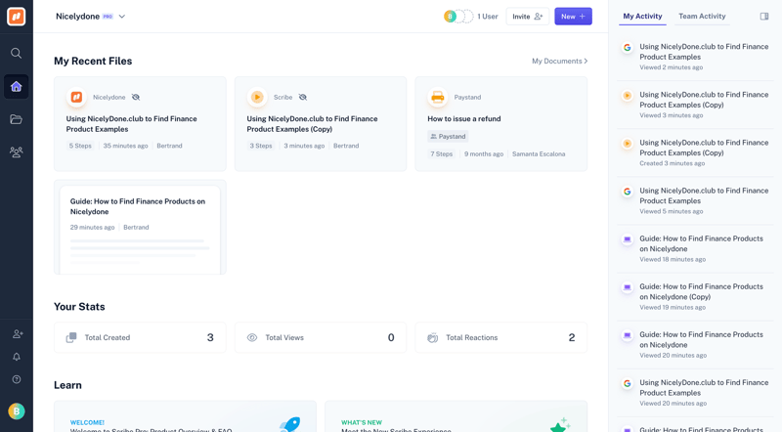Click the '35 minutes ago' timestamp on the first card
Screen dimensions: 782x432
pyautogui.click(x=125, y=146)
